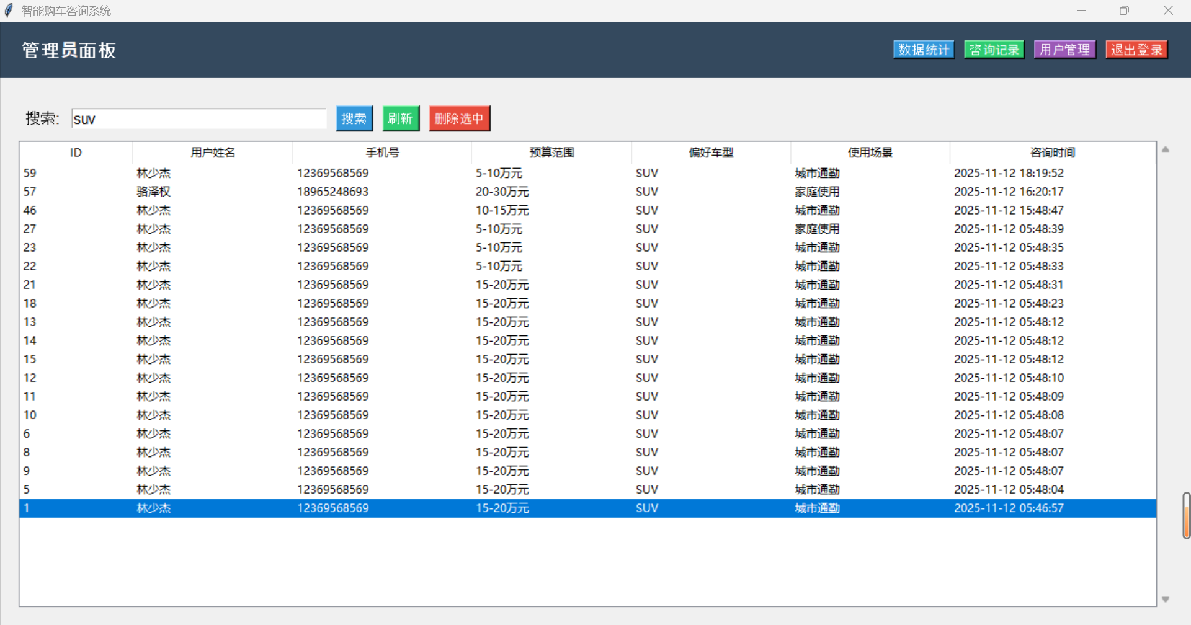Minimize the 智能购车咨询系统 window
1191x625 pixels.
[x=1081, y=11]
